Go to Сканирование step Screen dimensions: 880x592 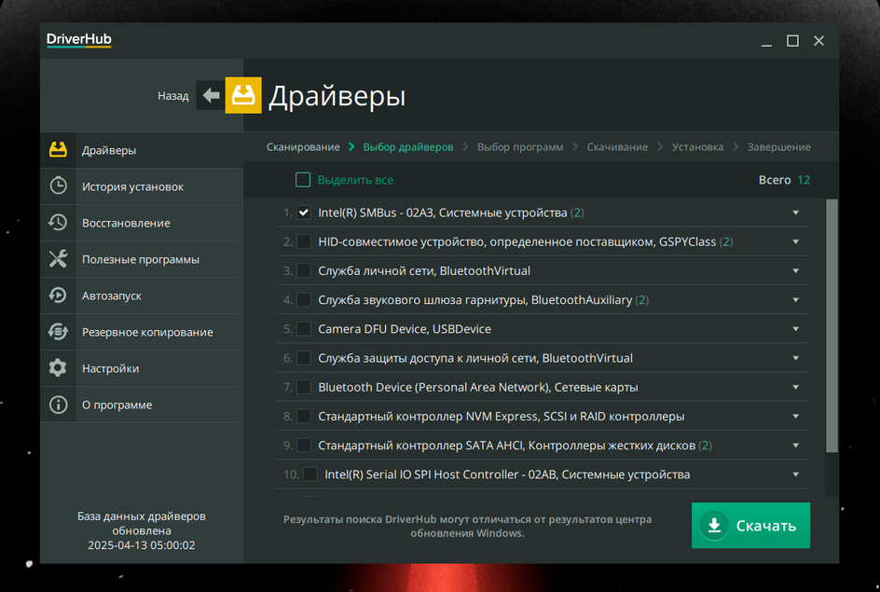tap(303, 147)
